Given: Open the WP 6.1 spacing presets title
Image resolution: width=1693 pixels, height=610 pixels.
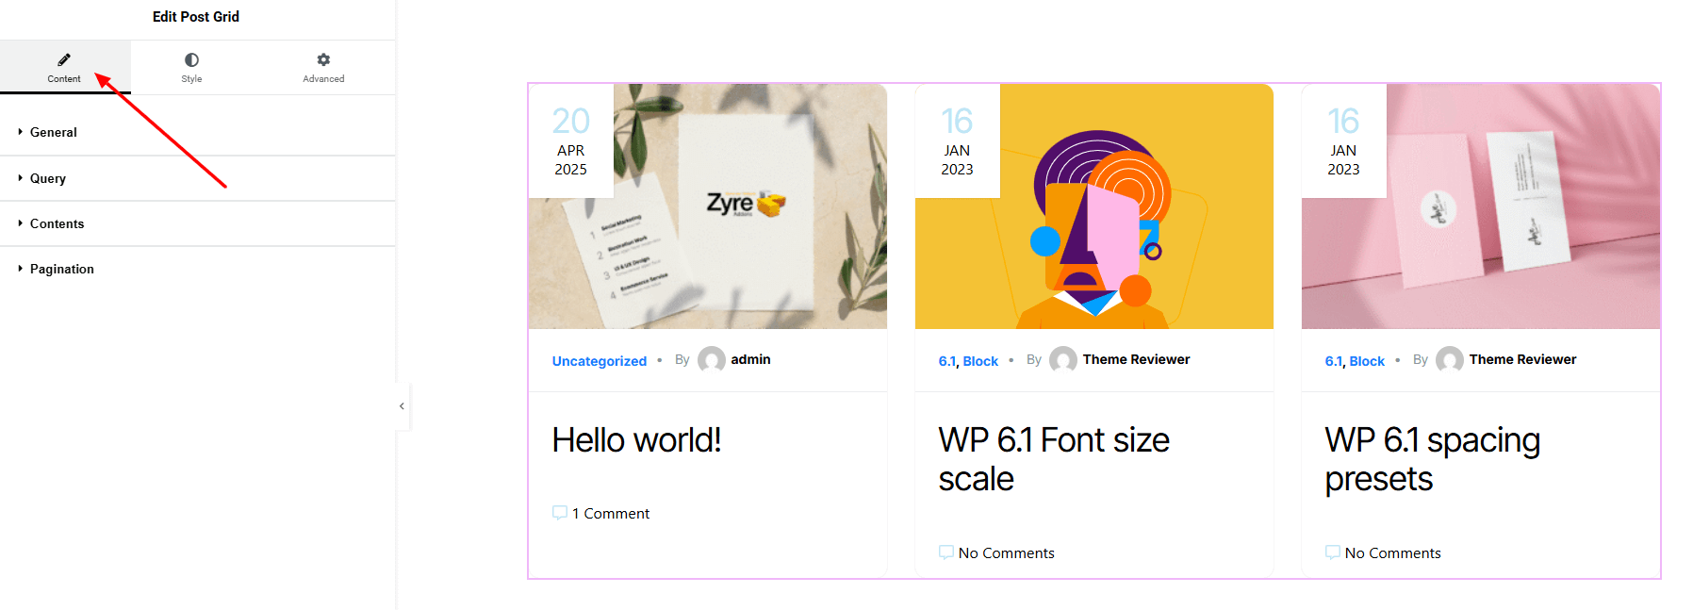Looking at the screenshot, I should click(x=1433, y=459).
